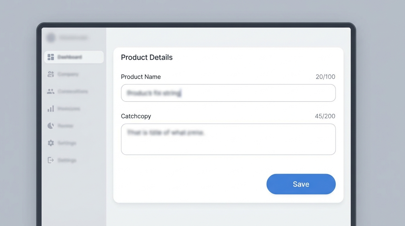Screen dimensions: 405x226
Task: Click the Product Details heading
Action: point(147,57)
